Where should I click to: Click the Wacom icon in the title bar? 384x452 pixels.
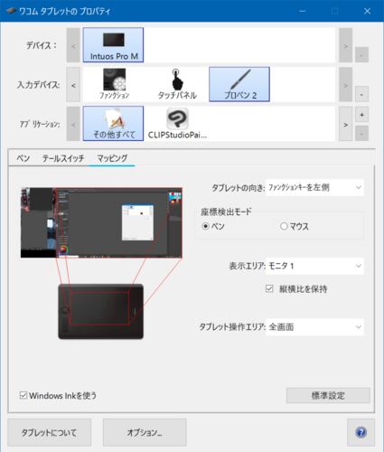click(x=11, y=11)
